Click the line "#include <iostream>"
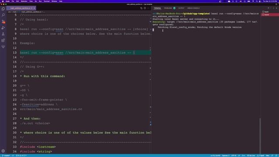279x157 pixels. [x=38, y=147]
